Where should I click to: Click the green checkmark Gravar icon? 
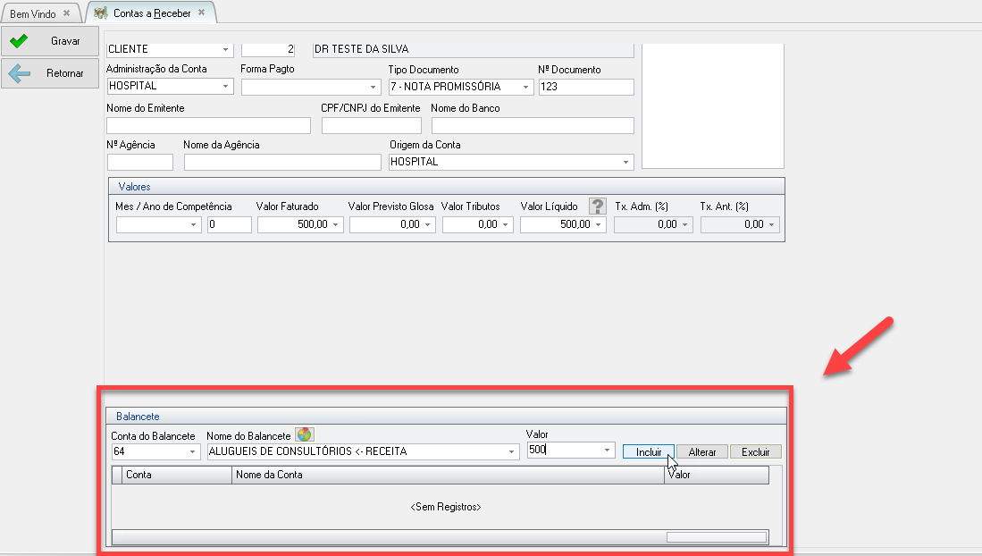[x=20, y=41]
